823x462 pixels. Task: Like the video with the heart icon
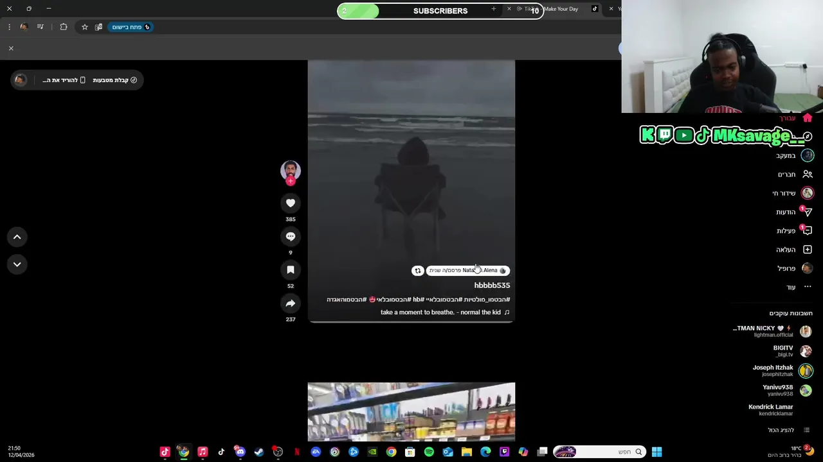(x=291, y=203)
